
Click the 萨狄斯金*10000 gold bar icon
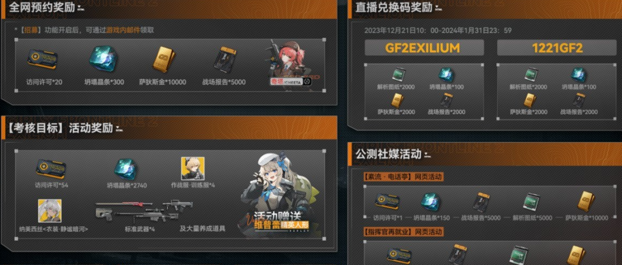[x=163, y=59]
